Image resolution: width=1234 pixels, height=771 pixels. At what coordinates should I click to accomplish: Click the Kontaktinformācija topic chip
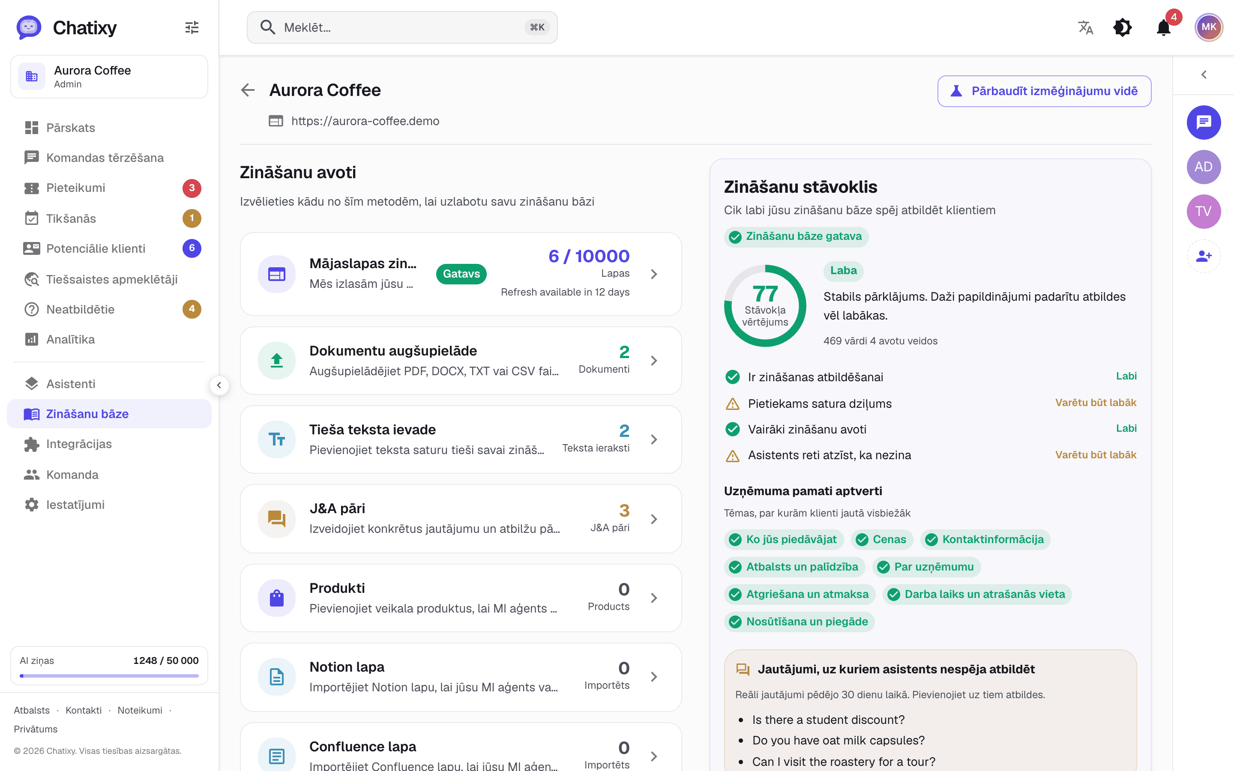[985, 540]
